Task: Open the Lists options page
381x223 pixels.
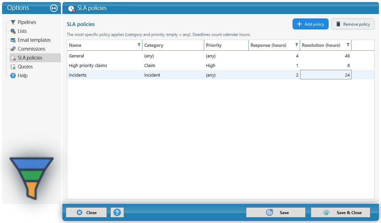Action: 22,31
